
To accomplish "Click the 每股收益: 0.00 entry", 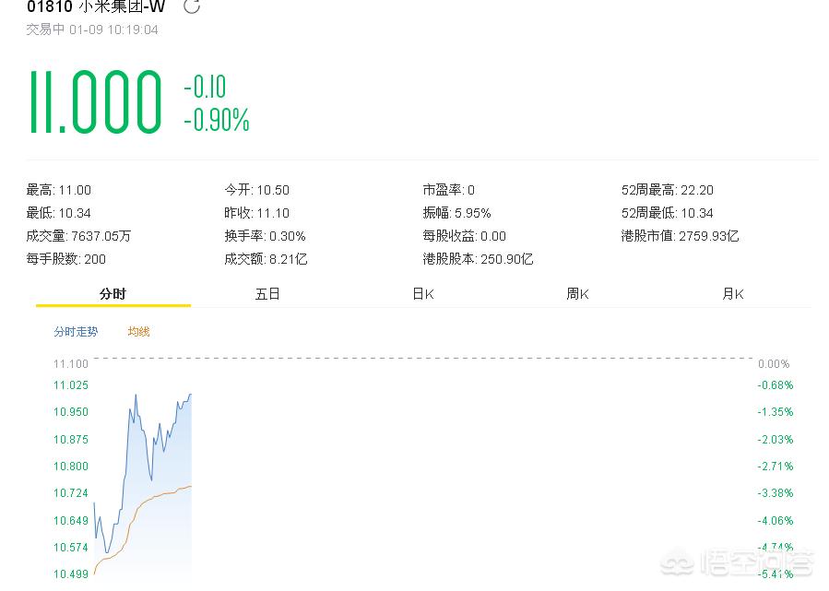I will (464, 236).
